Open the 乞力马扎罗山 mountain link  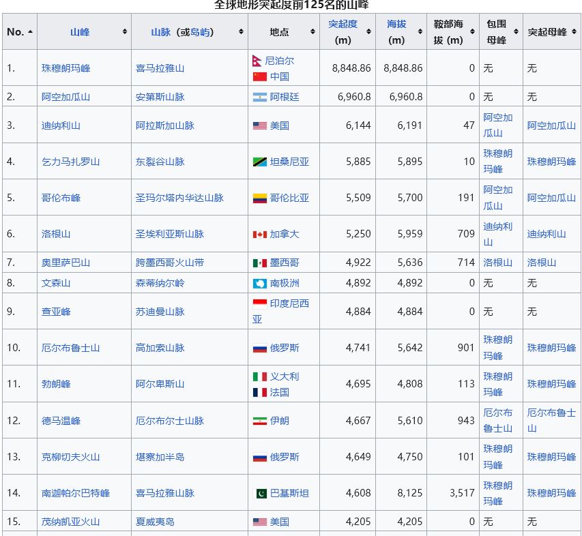tap(70, 162)
